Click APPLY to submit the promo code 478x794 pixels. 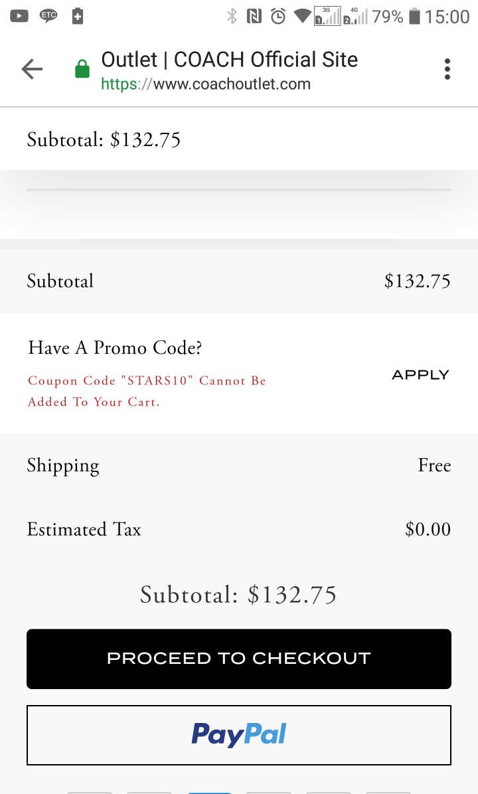pos(421,374)
